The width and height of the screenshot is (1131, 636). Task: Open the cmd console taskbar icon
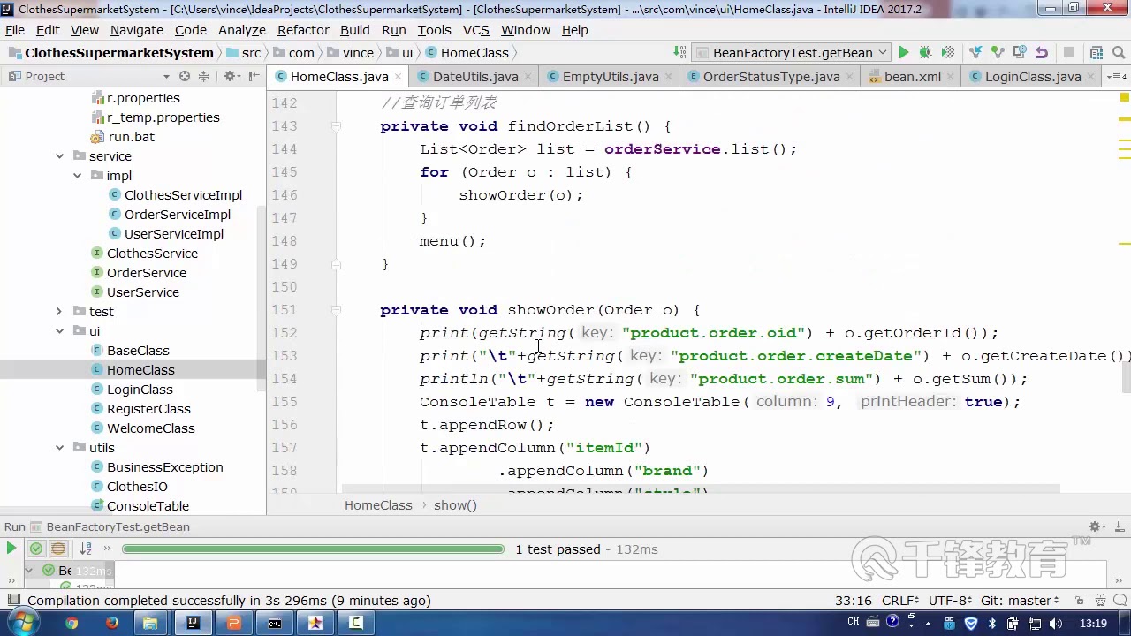tap(275, 623)
